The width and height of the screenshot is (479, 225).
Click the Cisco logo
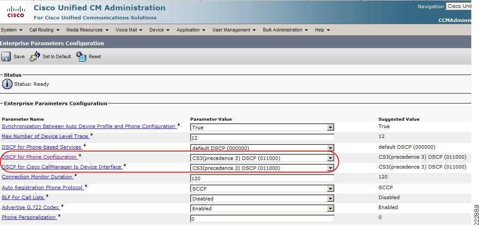click(x=16, y=12)
